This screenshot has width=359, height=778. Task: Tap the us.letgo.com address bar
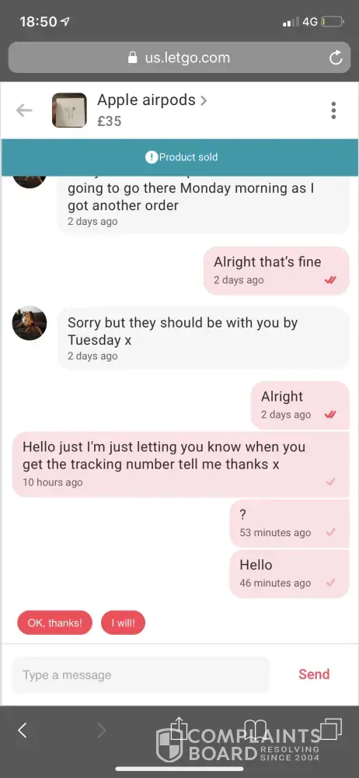pos(179,58)
